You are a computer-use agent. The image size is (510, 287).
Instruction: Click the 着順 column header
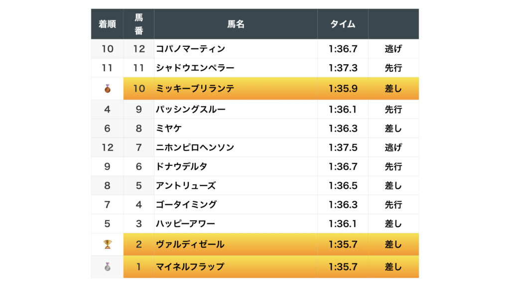click(x=107, y=24)
